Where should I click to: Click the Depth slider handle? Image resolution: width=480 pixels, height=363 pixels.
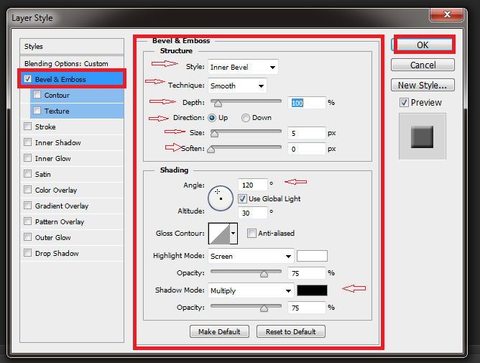point(218,104)
